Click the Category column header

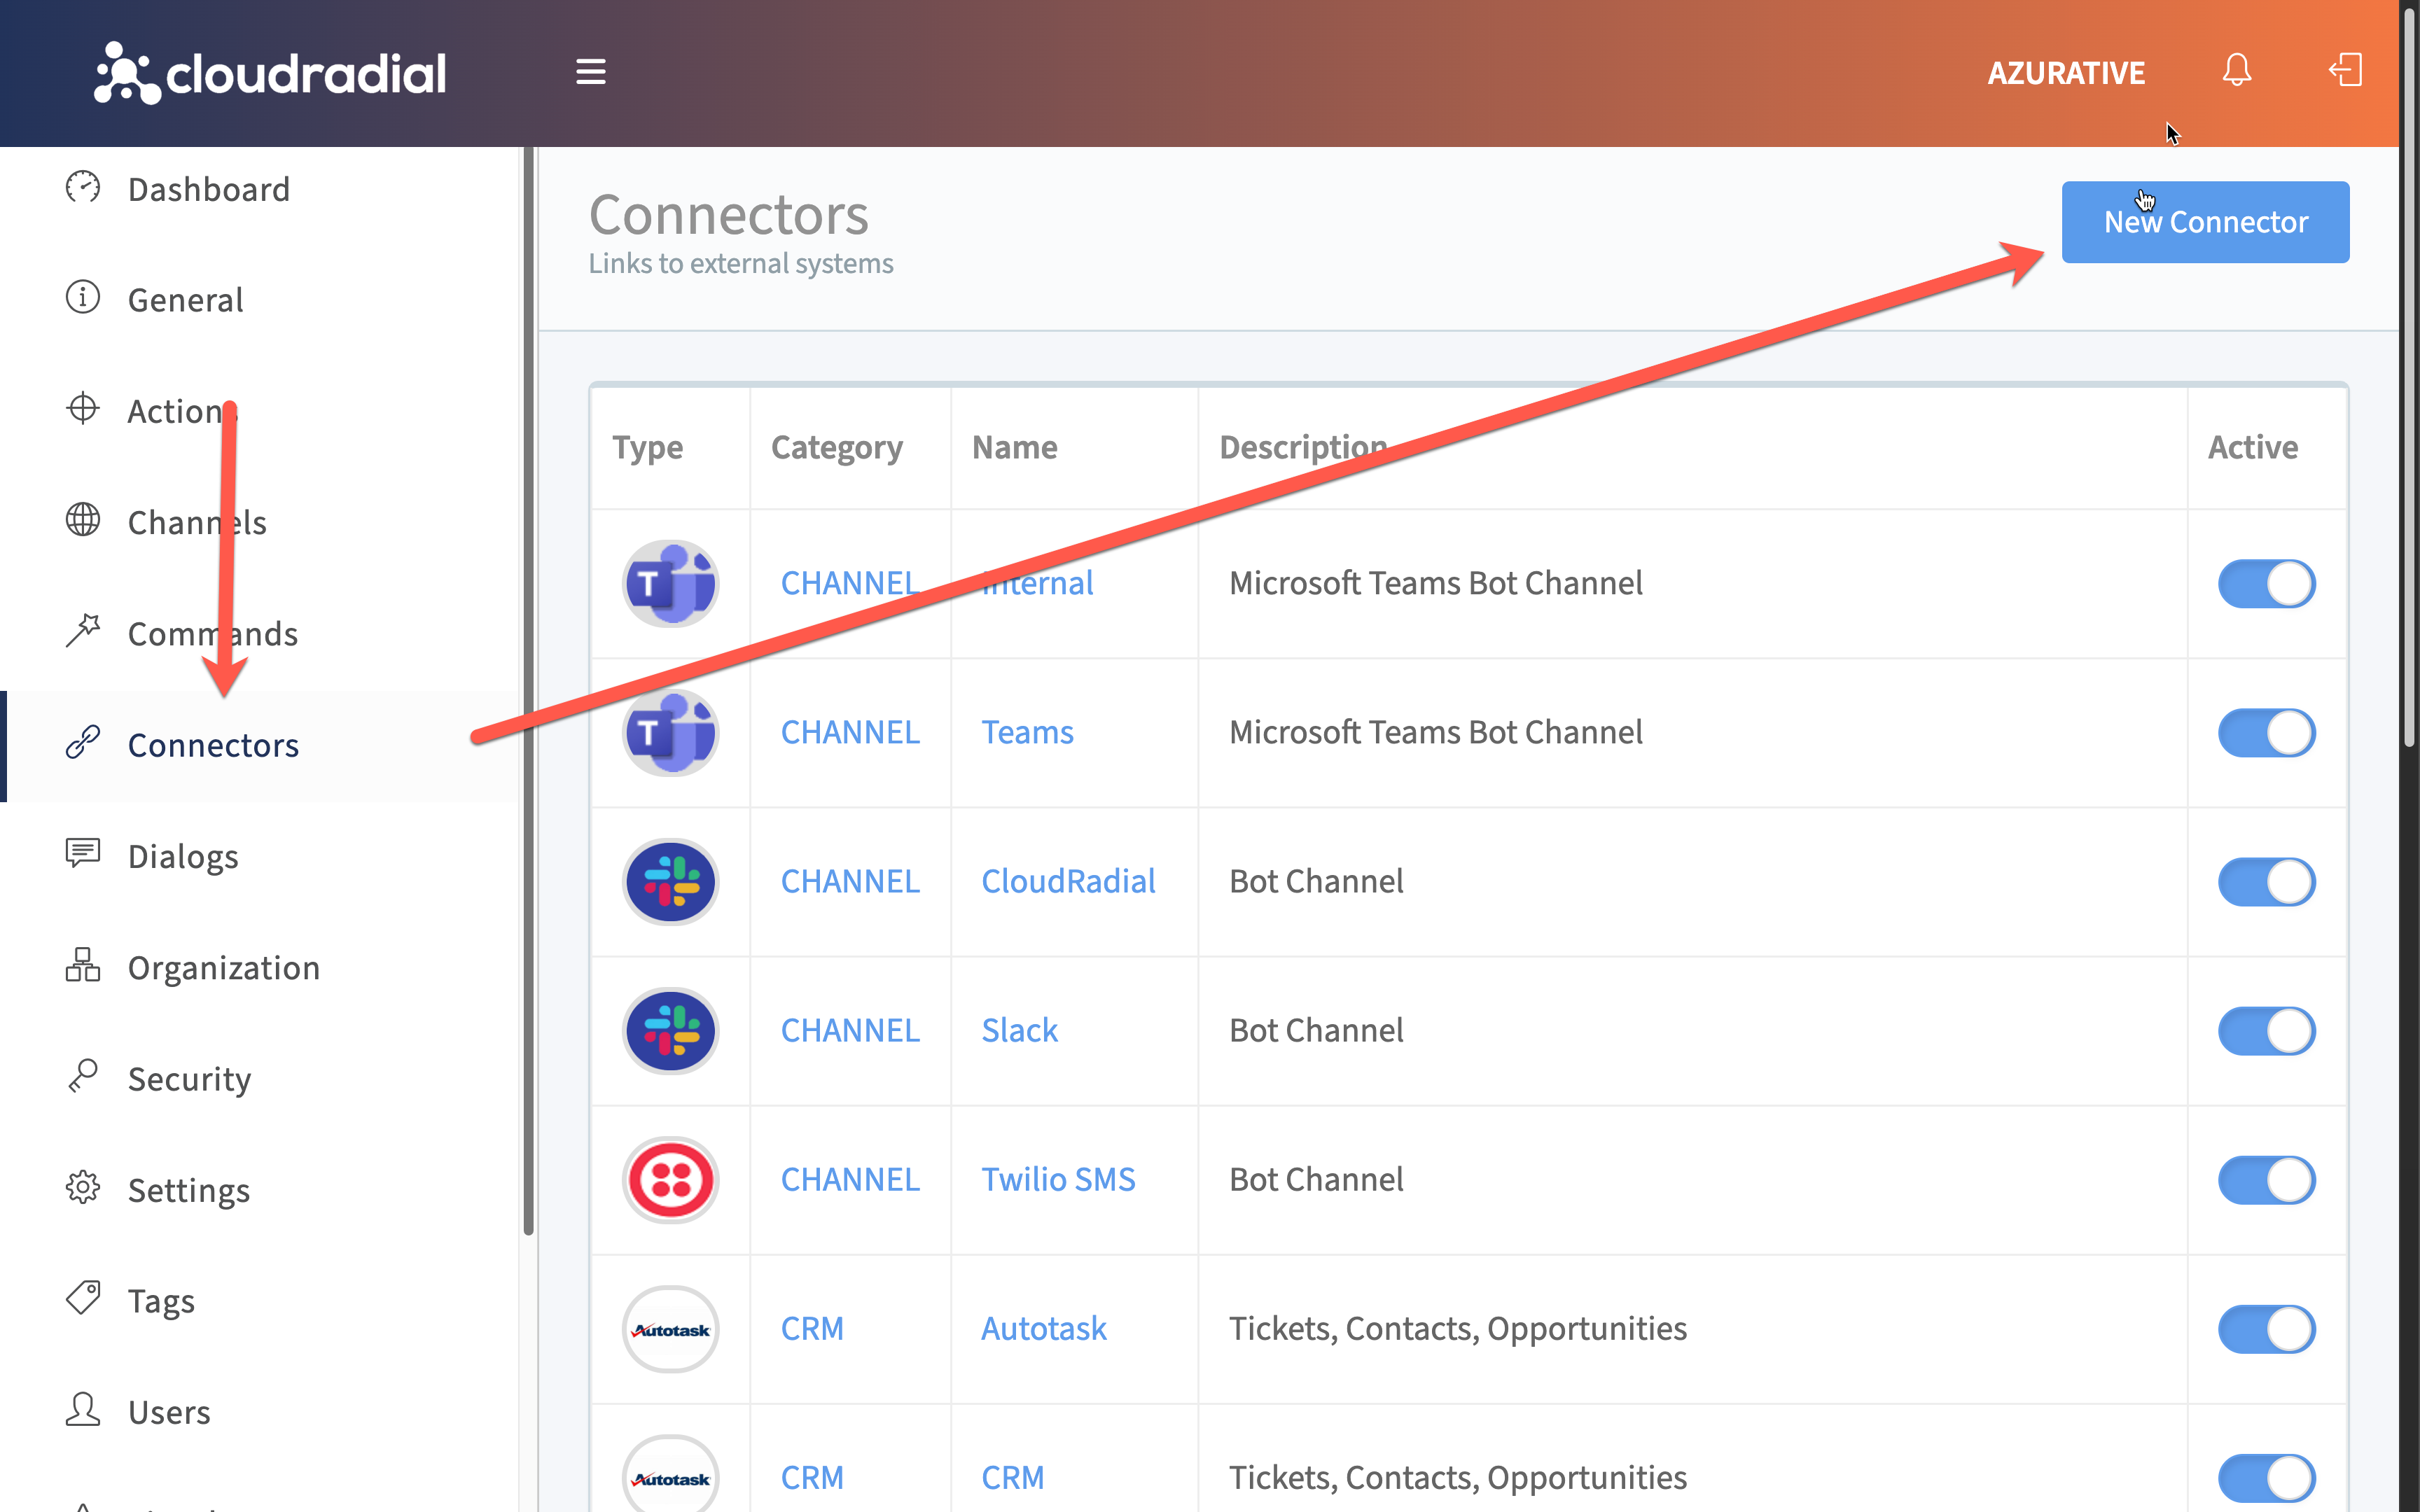tap(837, 447)
